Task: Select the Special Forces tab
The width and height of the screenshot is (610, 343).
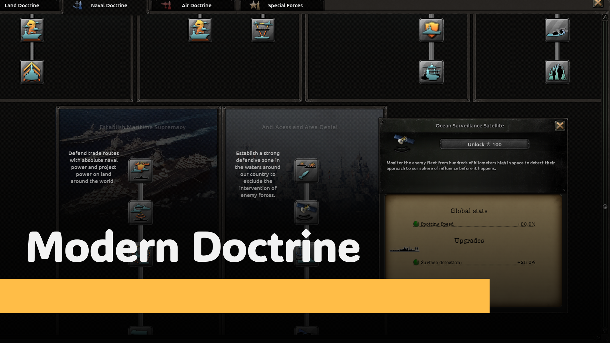Action: pyautogui.click(x=281, y=5)
